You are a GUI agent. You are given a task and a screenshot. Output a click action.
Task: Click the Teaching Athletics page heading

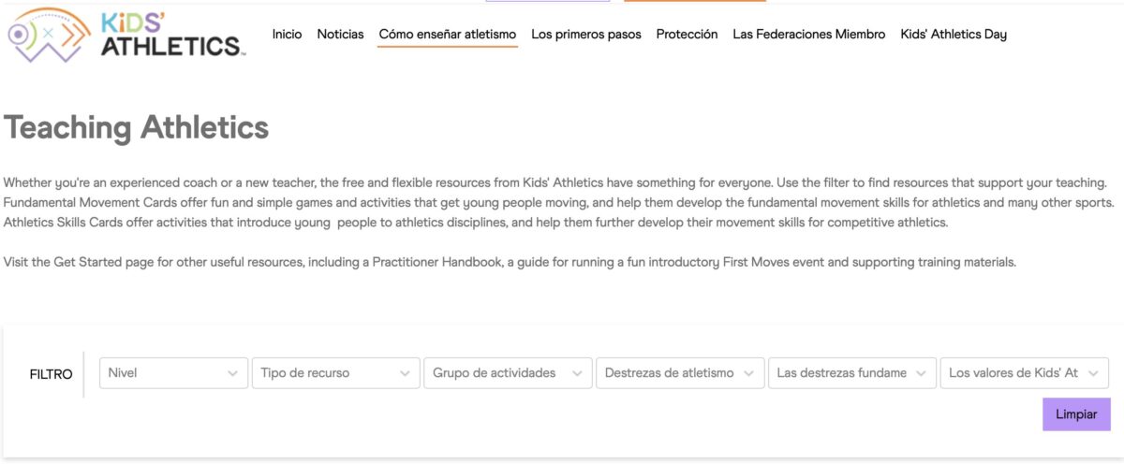pos(137,128)
